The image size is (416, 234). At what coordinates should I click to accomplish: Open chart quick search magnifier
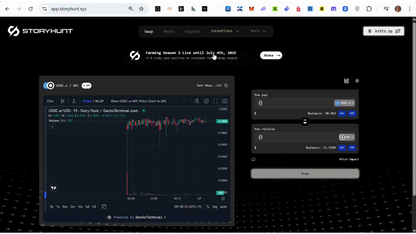197,101
